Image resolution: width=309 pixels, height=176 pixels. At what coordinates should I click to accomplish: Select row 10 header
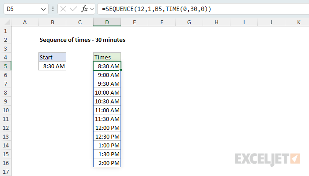(5, 110)
